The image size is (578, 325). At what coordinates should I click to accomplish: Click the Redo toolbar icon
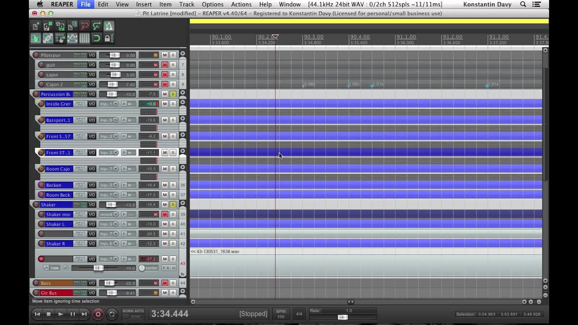pyautogui.click(x=97, y=26)
